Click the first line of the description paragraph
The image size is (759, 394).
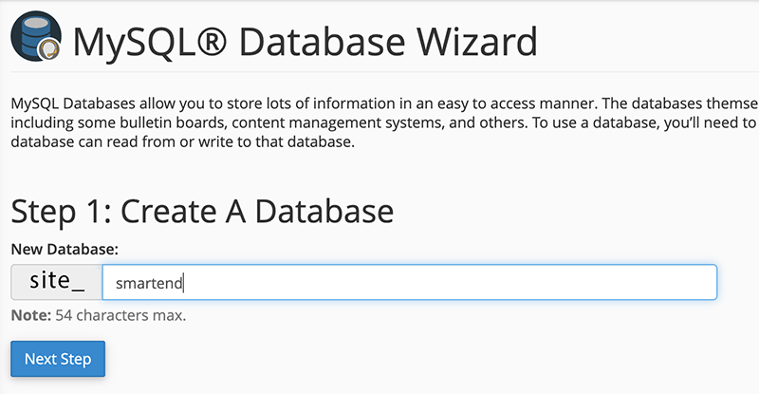point(379,103)
